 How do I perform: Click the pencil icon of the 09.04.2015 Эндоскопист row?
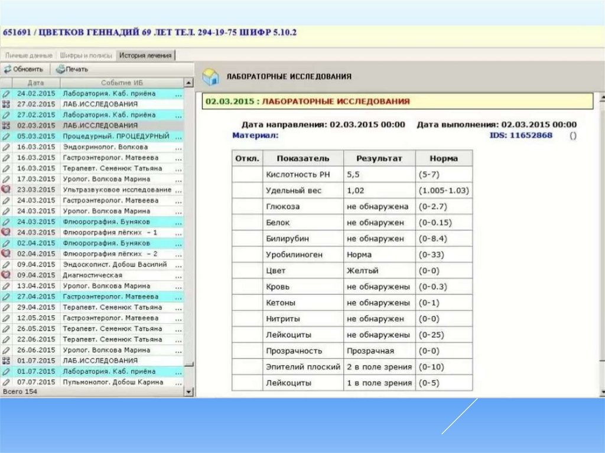[x=6, y=265]
